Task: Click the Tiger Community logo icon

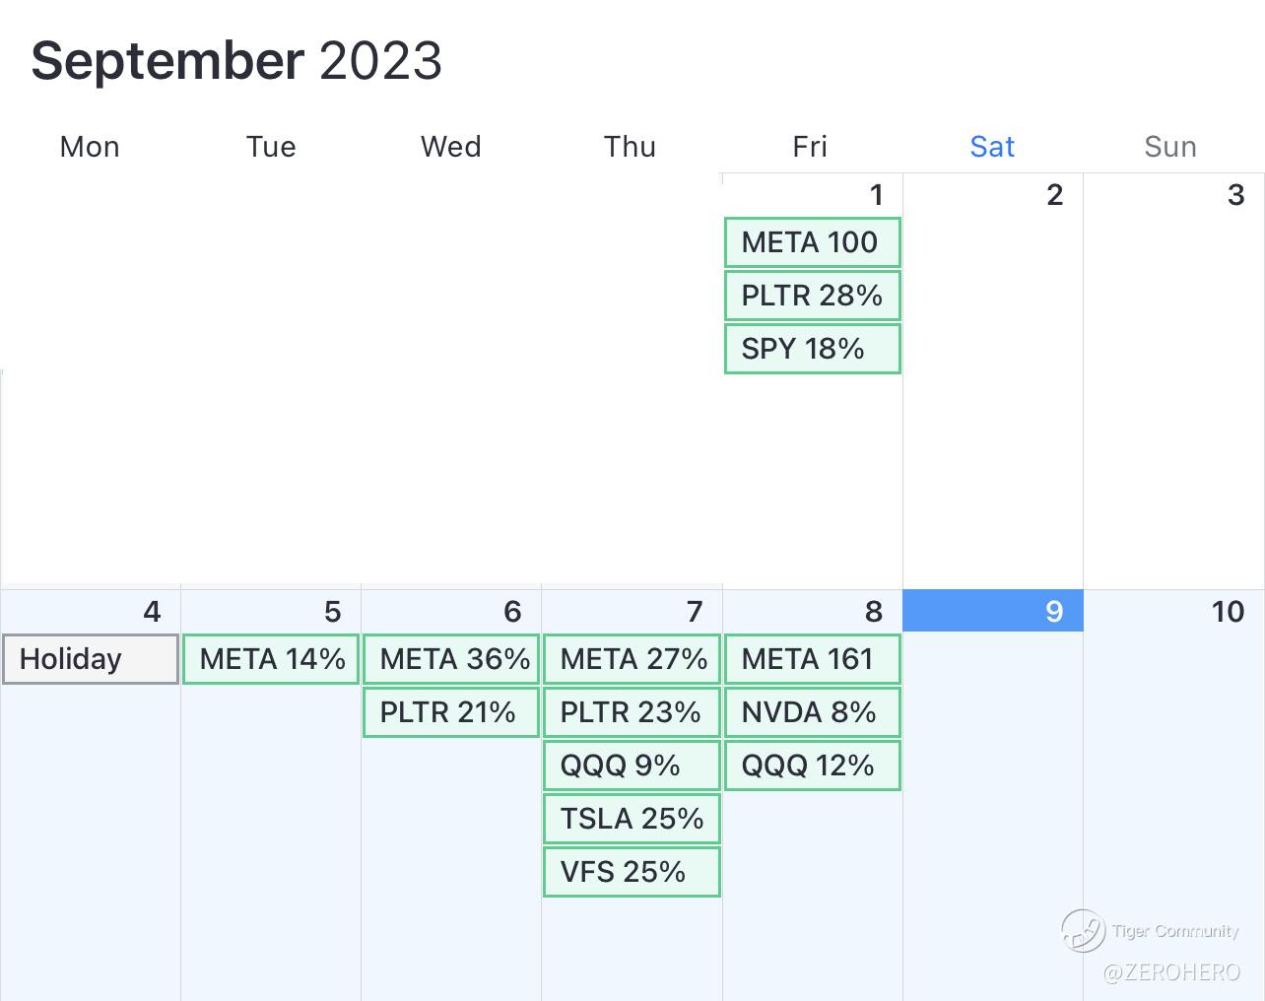Action: point(1083,930)
